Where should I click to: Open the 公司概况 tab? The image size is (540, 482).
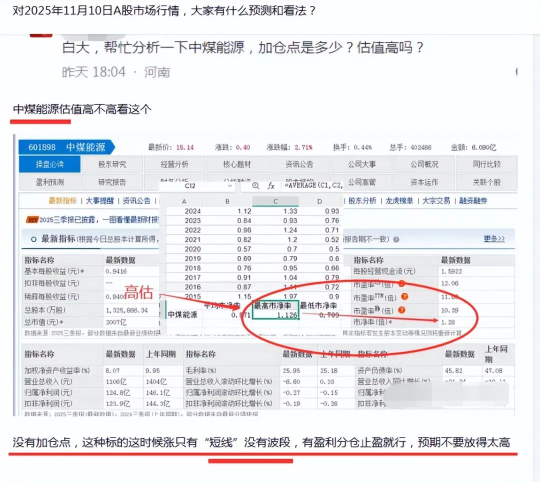point(424,164)
